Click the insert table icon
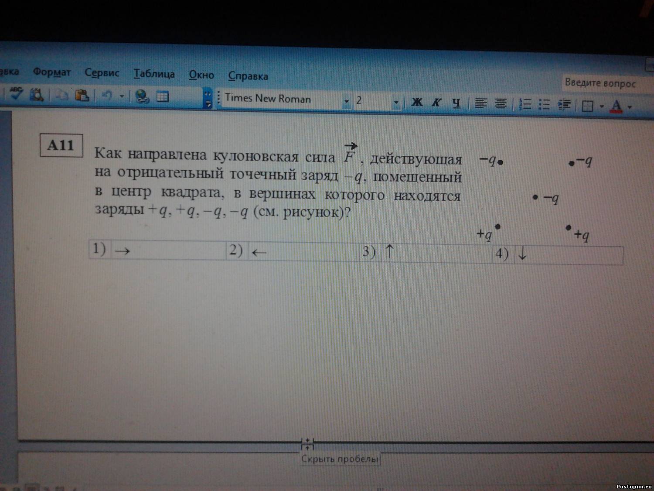Screen dimensions: 654x491 [162, 96]
